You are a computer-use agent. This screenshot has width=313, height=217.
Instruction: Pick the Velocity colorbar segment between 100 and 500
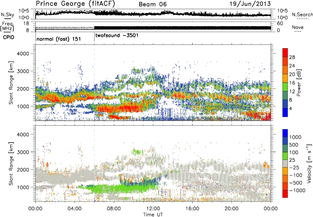285,148
